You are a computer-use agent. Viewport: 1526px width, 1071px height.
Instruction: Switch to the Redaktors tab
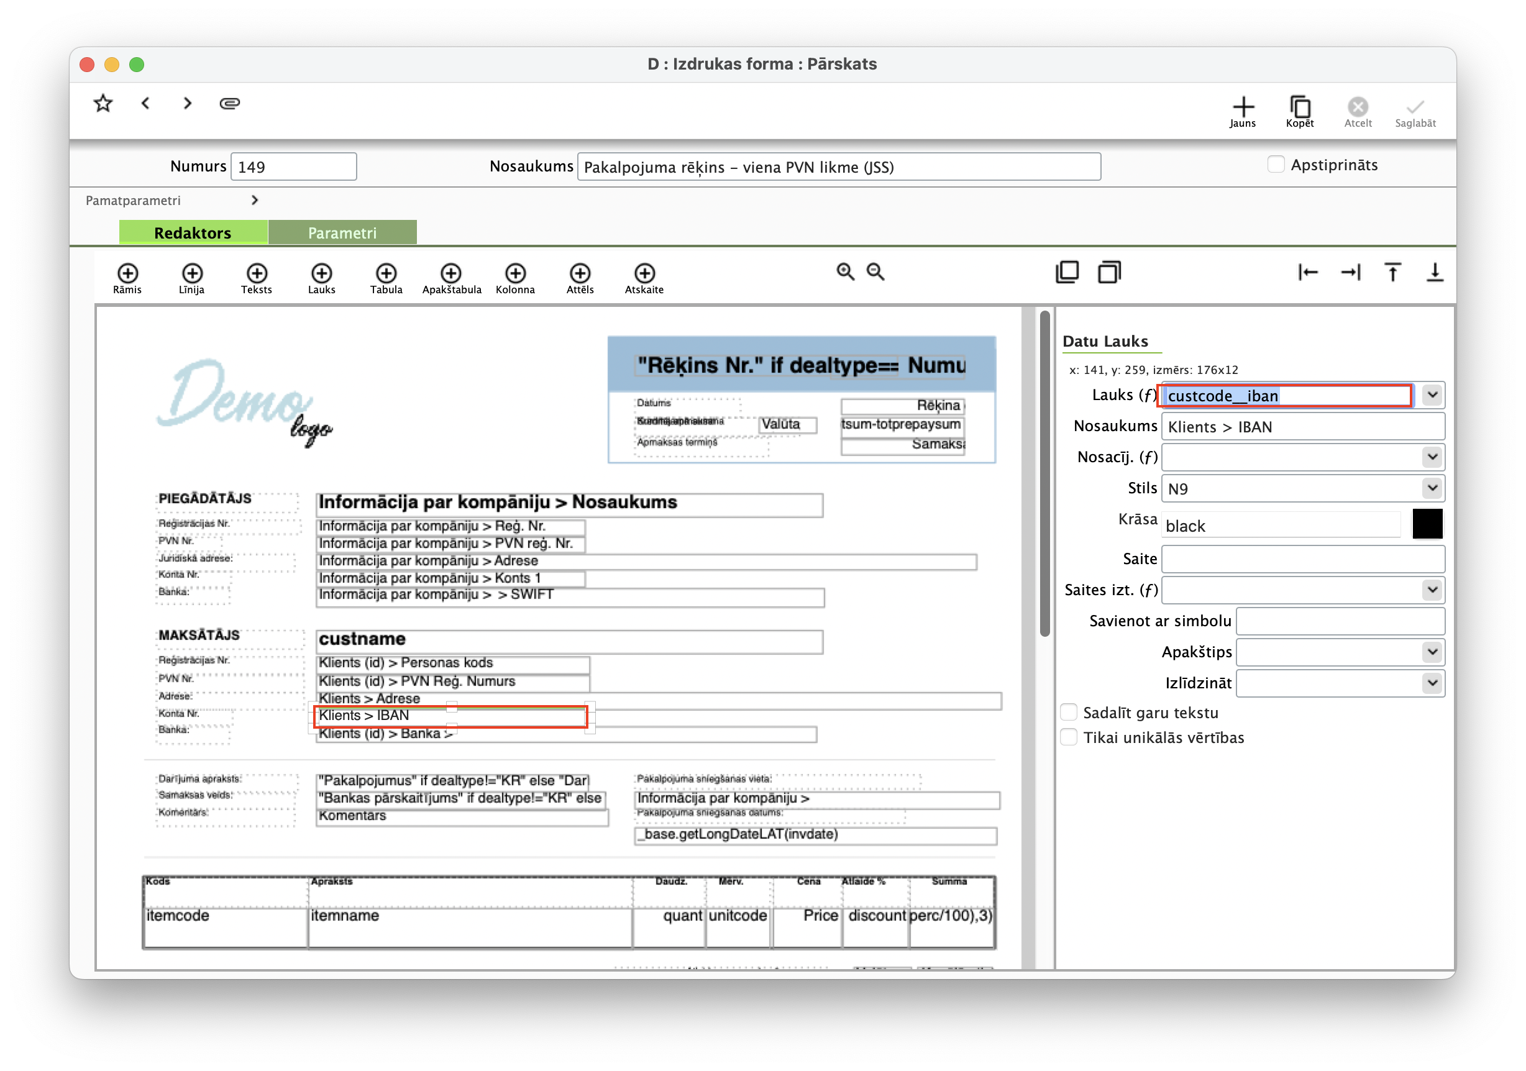[193, 232]
